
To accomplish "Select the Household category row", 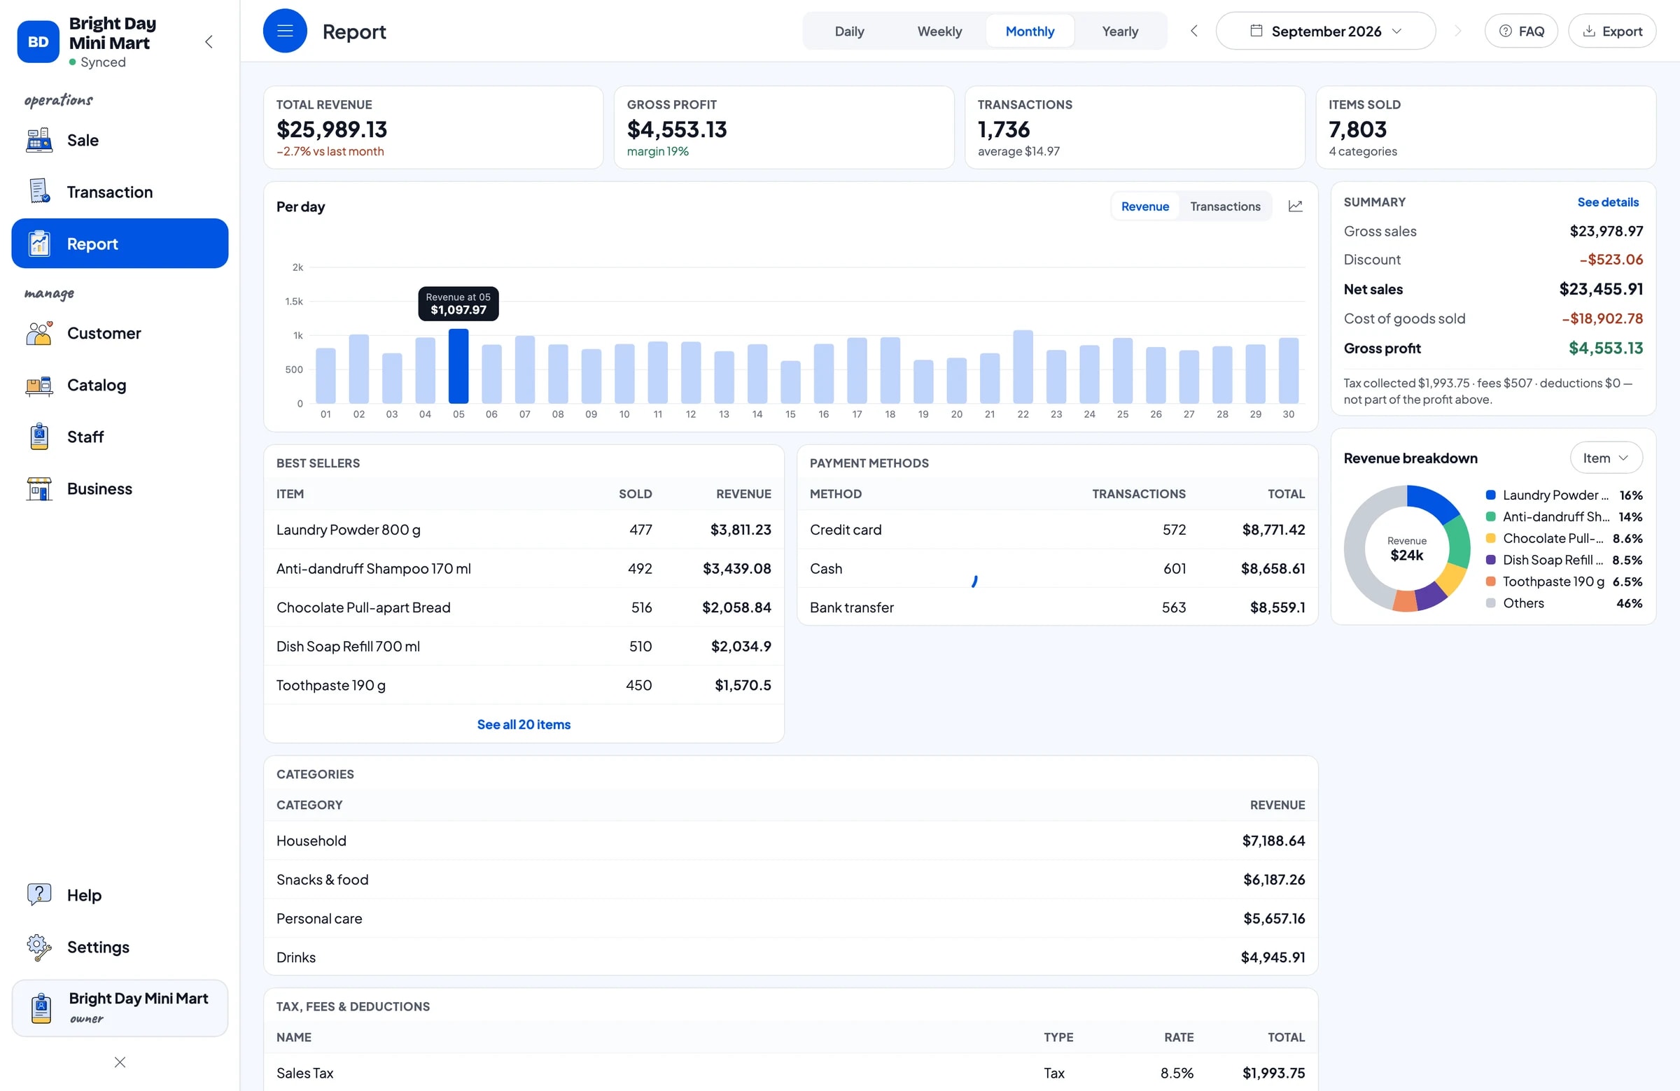I will 790,840.
